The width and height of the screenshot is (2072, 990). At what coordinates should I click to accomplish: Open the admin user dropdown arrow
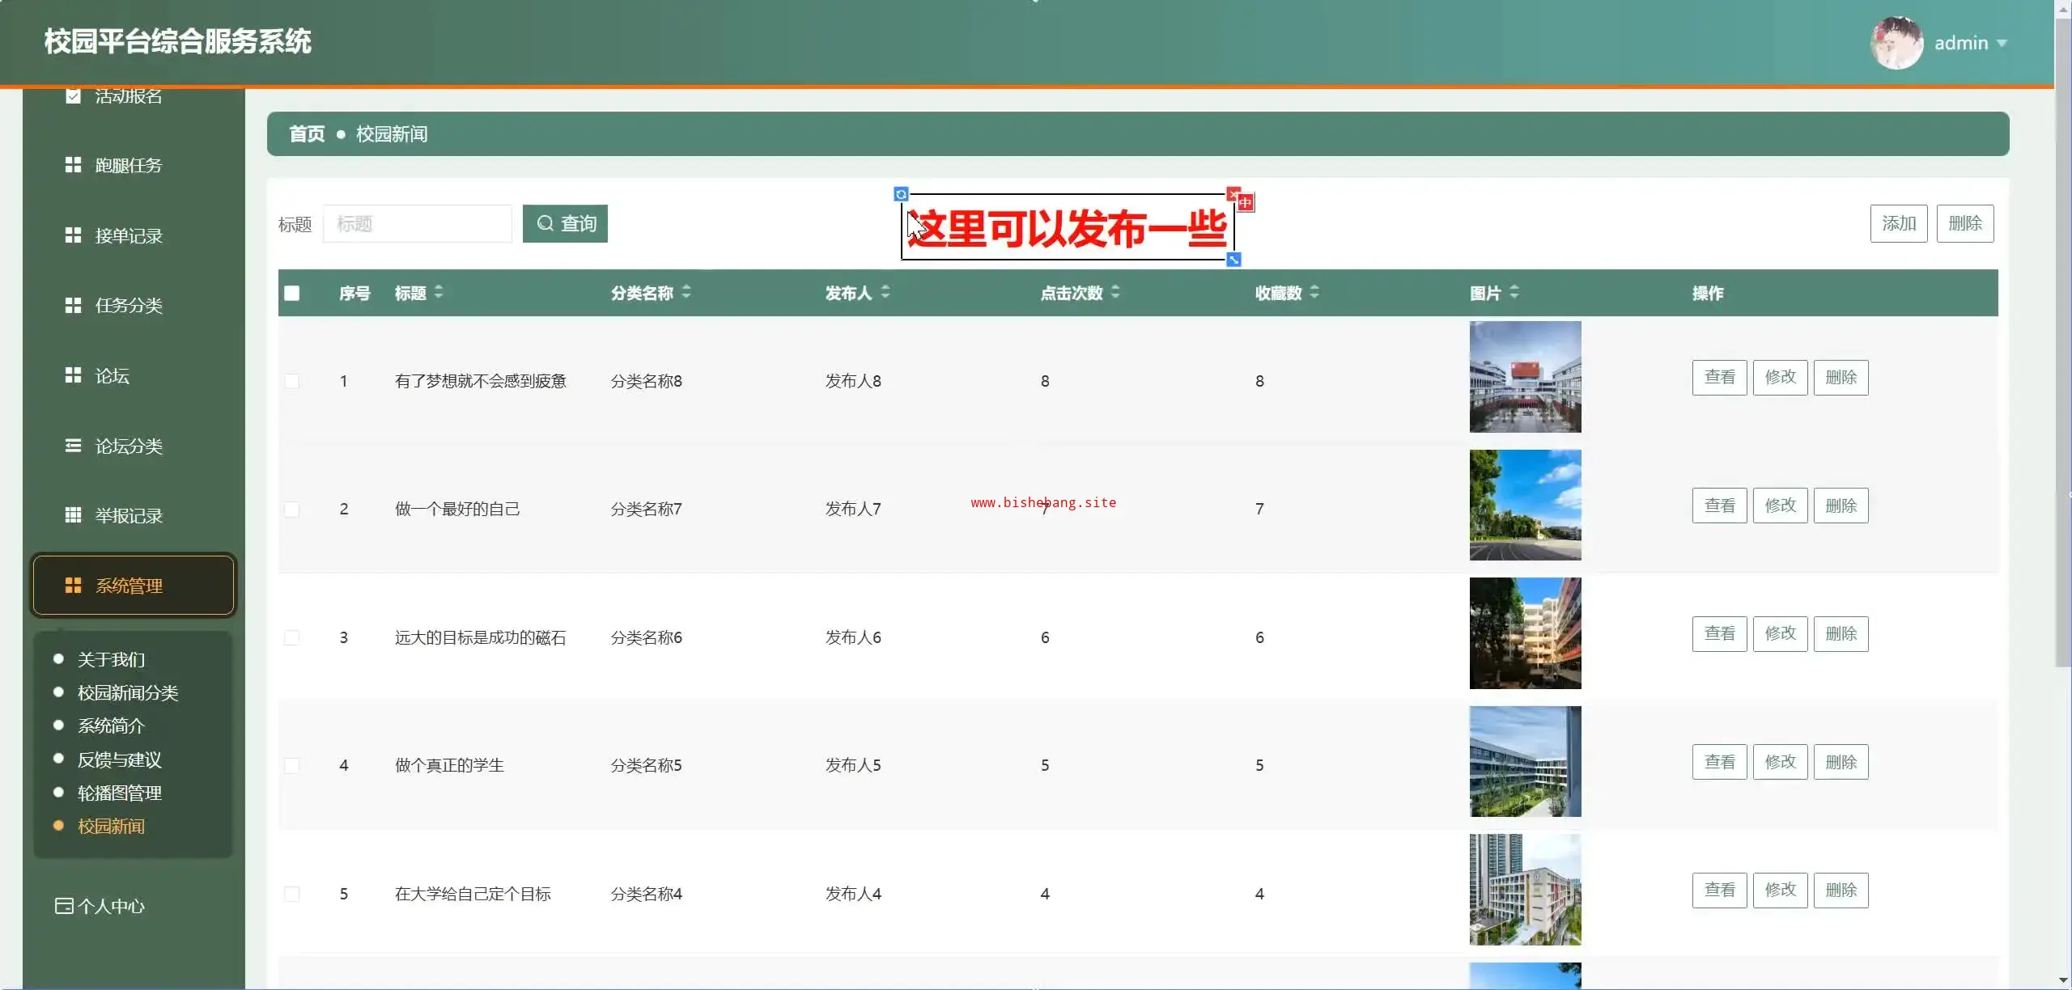click(x=2002, y=43)
